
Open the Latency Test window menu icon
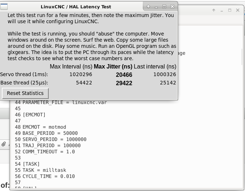4,7
